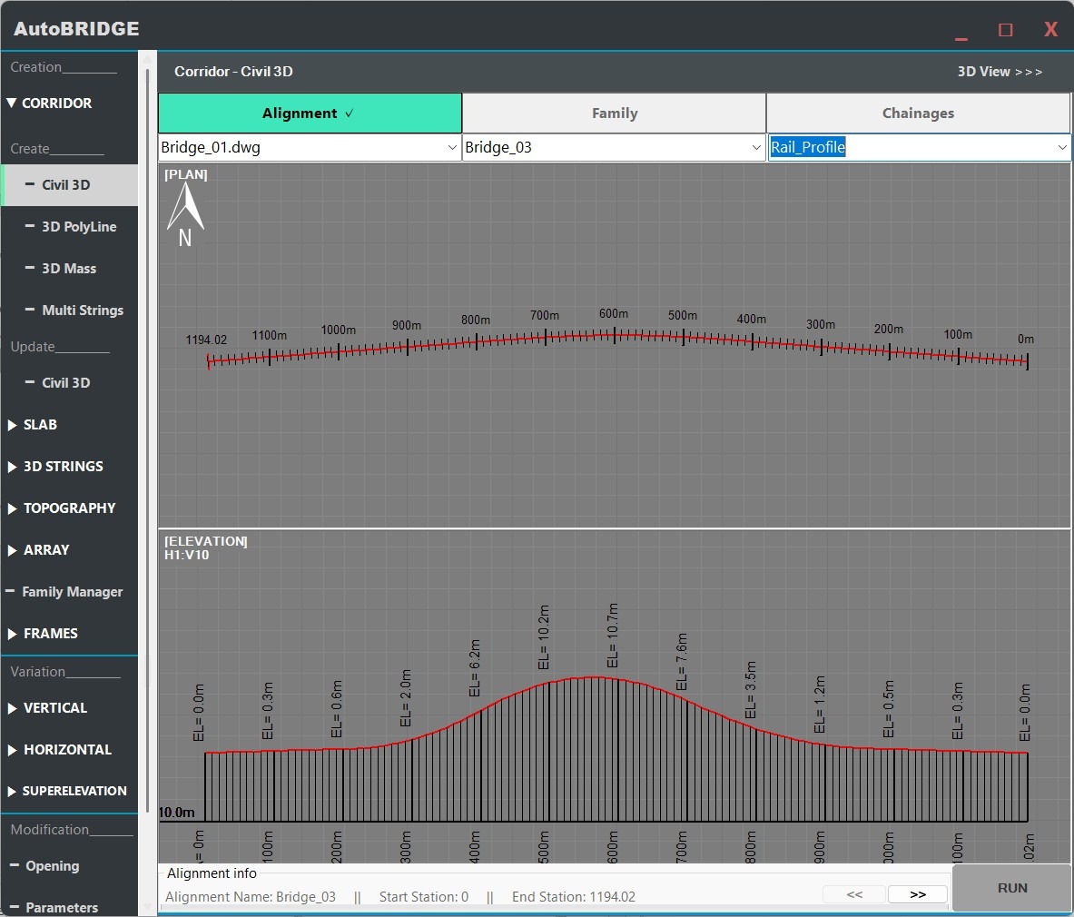Open the 3D View link
The width and height of the screenshot is (1074, 917).
1000,72
